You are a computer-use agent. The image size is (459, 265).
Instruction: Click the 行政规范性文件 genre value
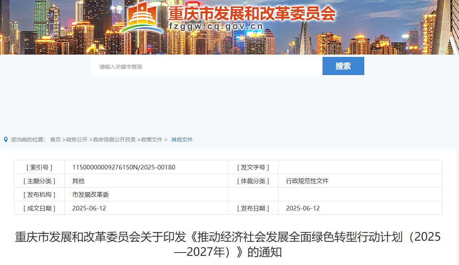click(307, 181)
